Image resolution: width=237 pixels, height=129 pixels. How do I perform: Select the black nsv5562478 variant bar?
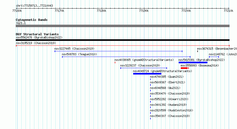coord(122,40)
